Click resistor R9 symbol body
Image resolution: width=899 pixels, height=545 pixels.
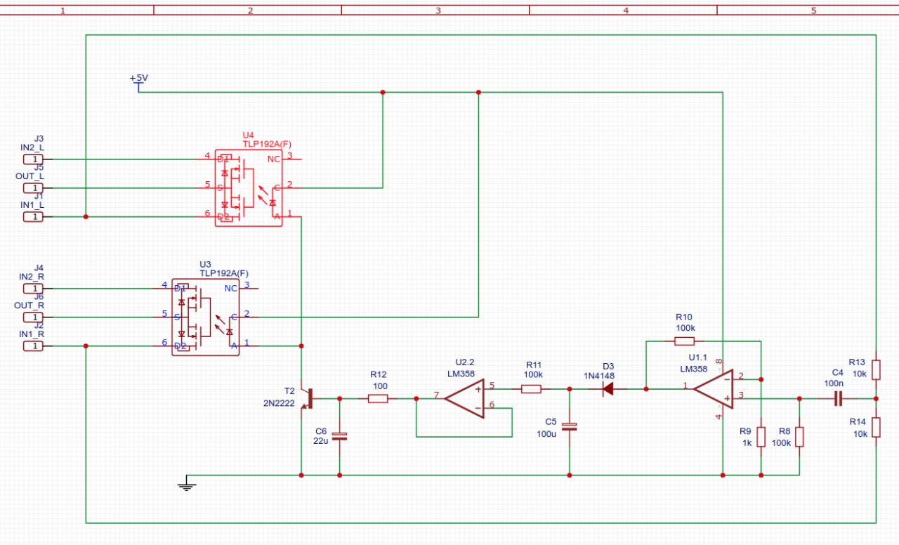click(761, 437)
